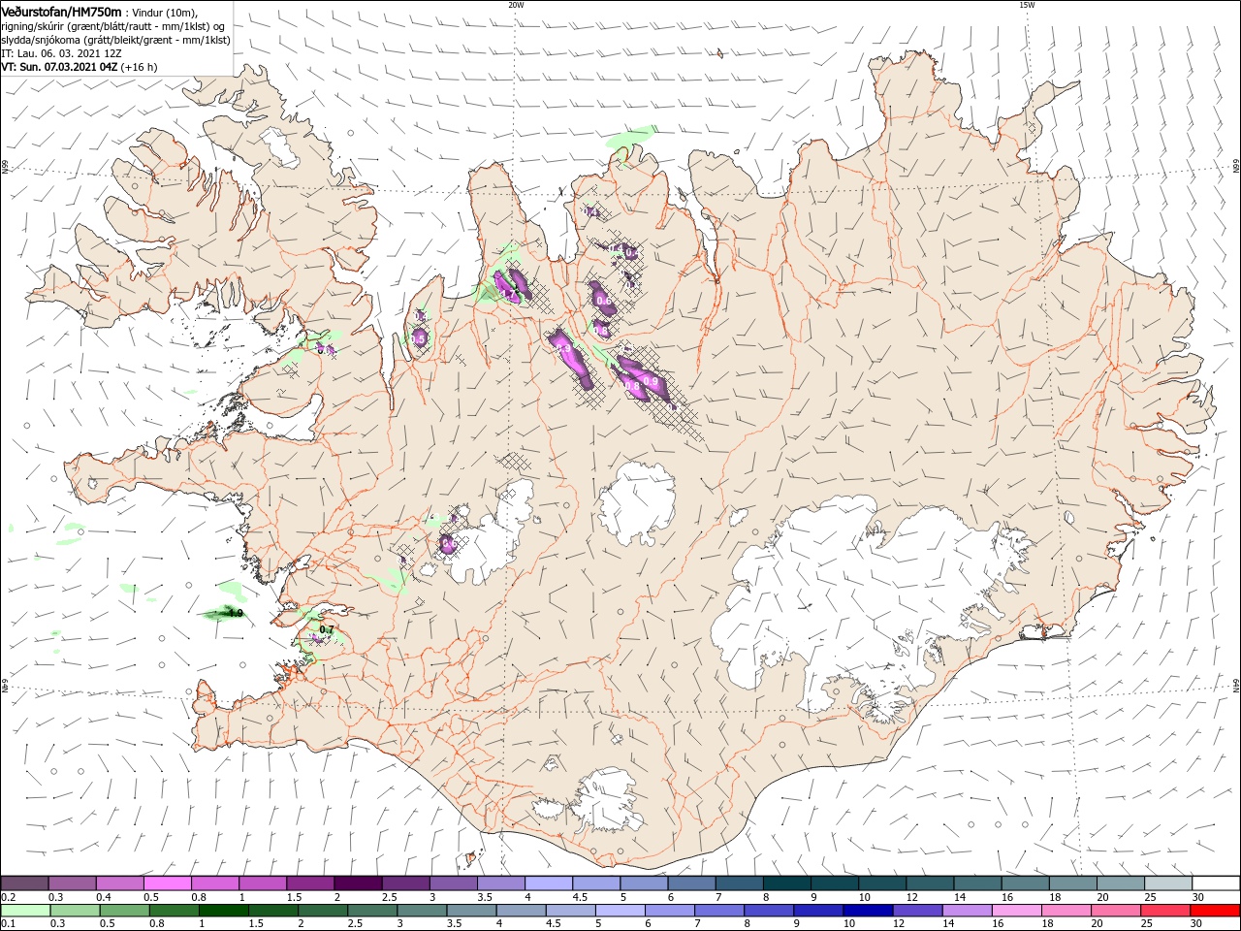Image resolution: width=1241 pixels, height=931 pixels.
Task: Pick upper-row swatch between 12 and 14
Action: coord(931,883)
